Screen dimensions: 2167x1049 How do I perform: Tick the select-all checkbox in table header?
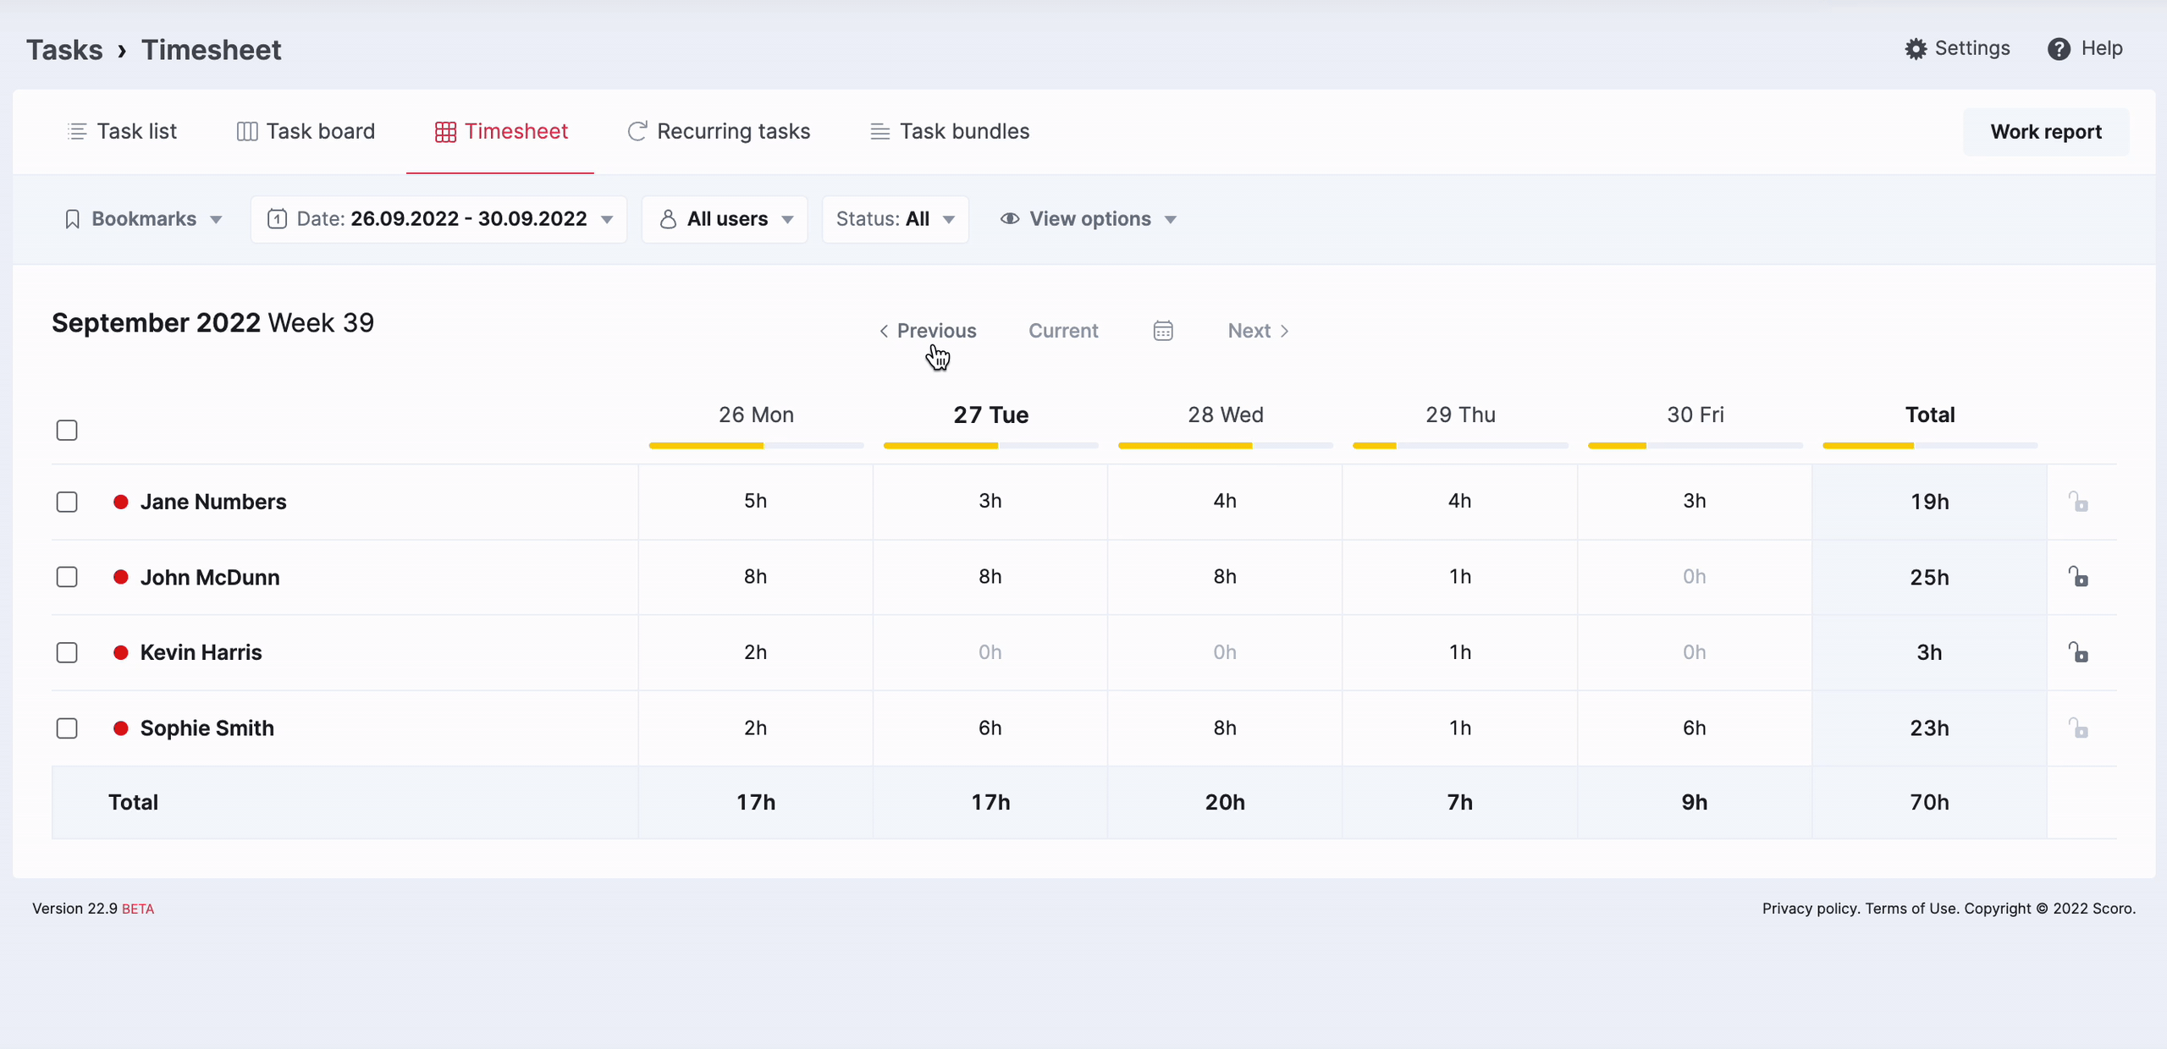[x=67, y=430]
